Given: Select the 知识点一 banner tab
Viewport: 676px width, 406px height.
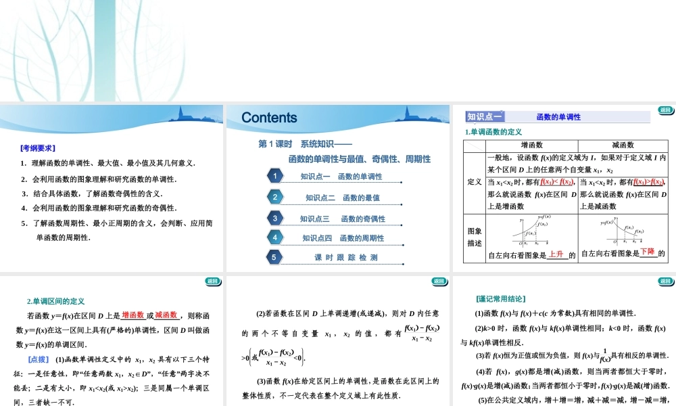Looking at the screenshot, I should click(484, 116).
